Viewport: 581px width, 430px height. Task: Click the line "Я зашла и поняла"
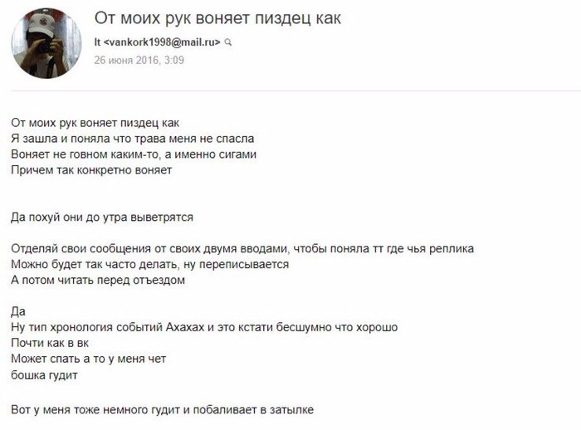(133, 139)
